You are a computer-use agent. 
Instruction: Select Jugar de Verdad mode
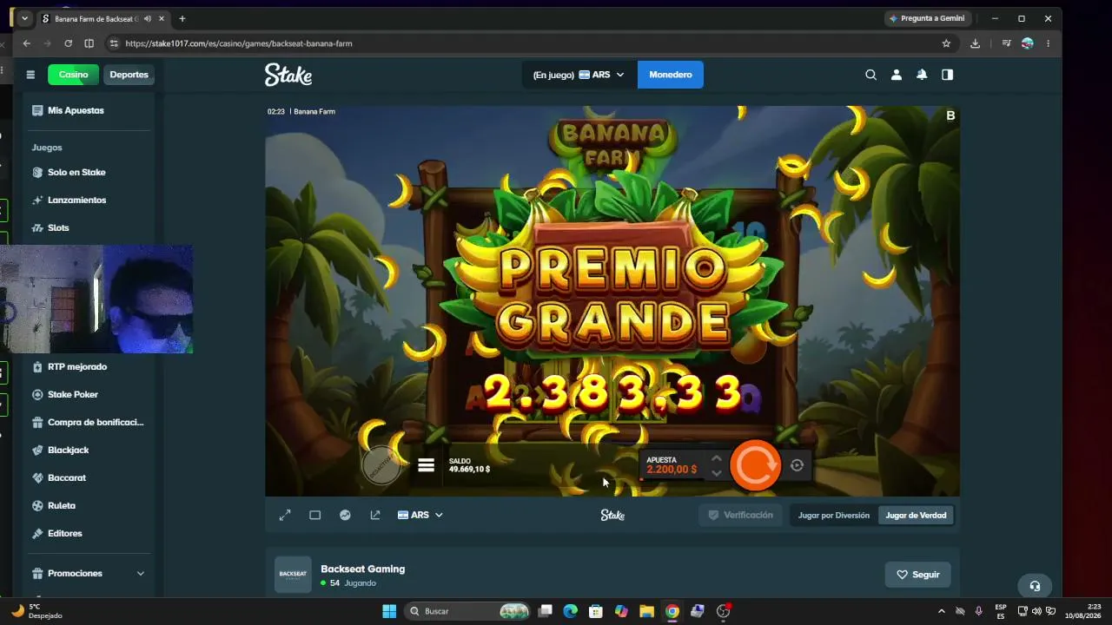pyautogui.click(x=916, y=516)
